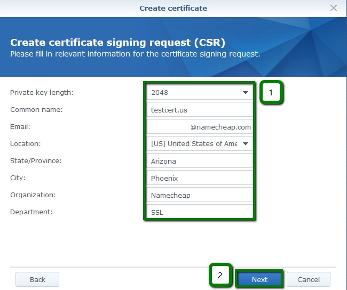Open the Location country dropdown arrow
This screenshot has width=347, height=290.
pyautogui.click(x=245, y=144)
